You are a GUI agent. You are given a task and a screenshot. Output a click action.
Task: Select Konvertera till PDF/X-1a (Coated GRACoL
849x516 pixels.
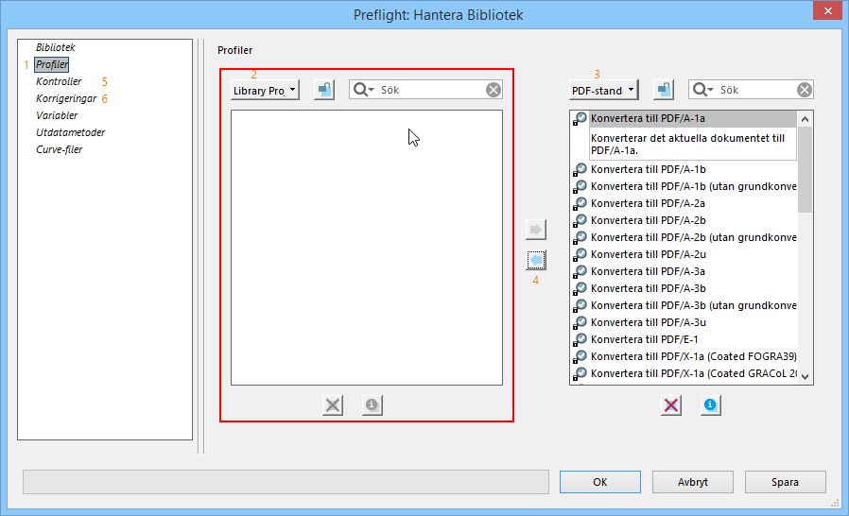(x=692, y=373)
